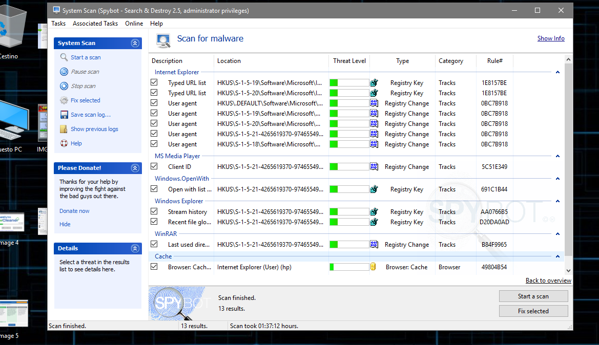Click the registry key icon for S-1-5-20 Typed URL list

point(374,93)
